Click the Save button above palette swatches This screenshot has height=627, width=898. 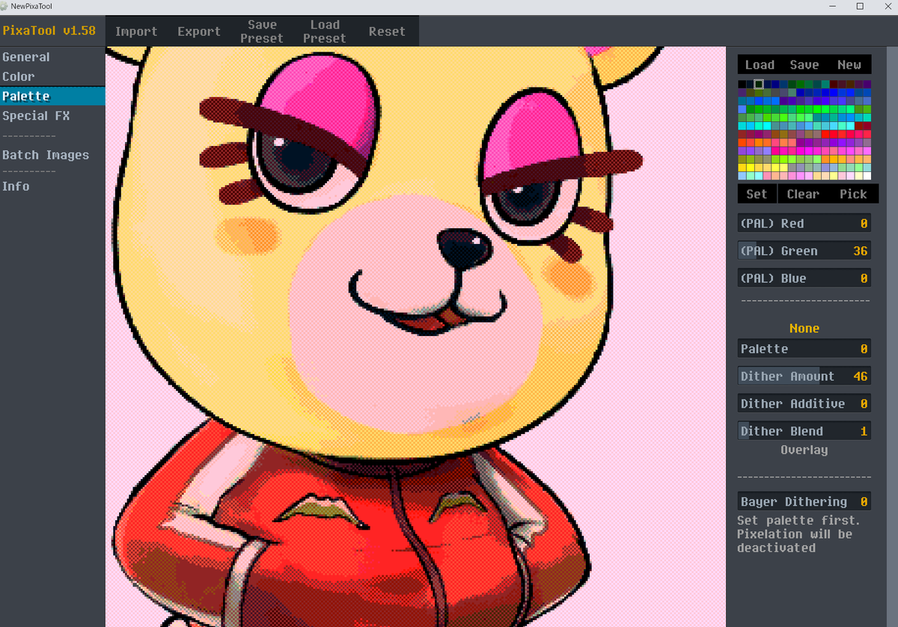804,65
